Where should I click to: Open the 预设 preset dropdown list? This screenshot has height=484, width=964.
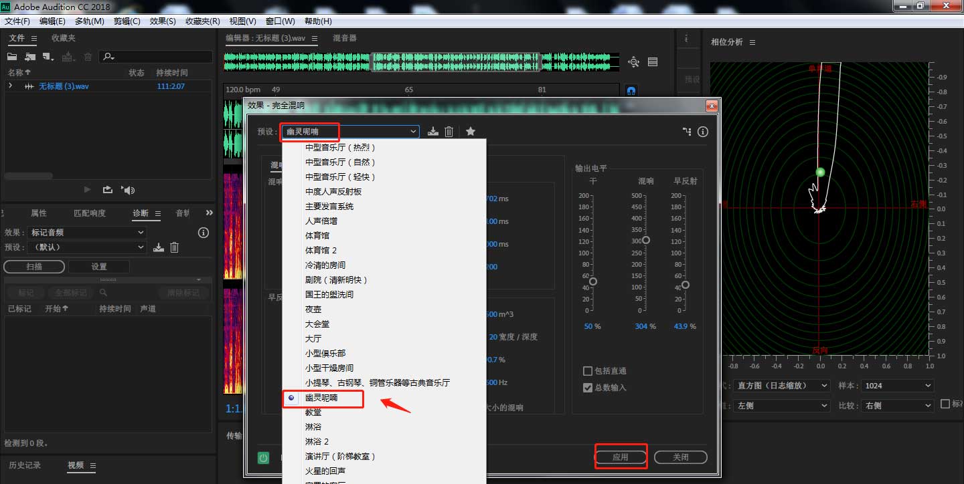[x=413, y=132]
